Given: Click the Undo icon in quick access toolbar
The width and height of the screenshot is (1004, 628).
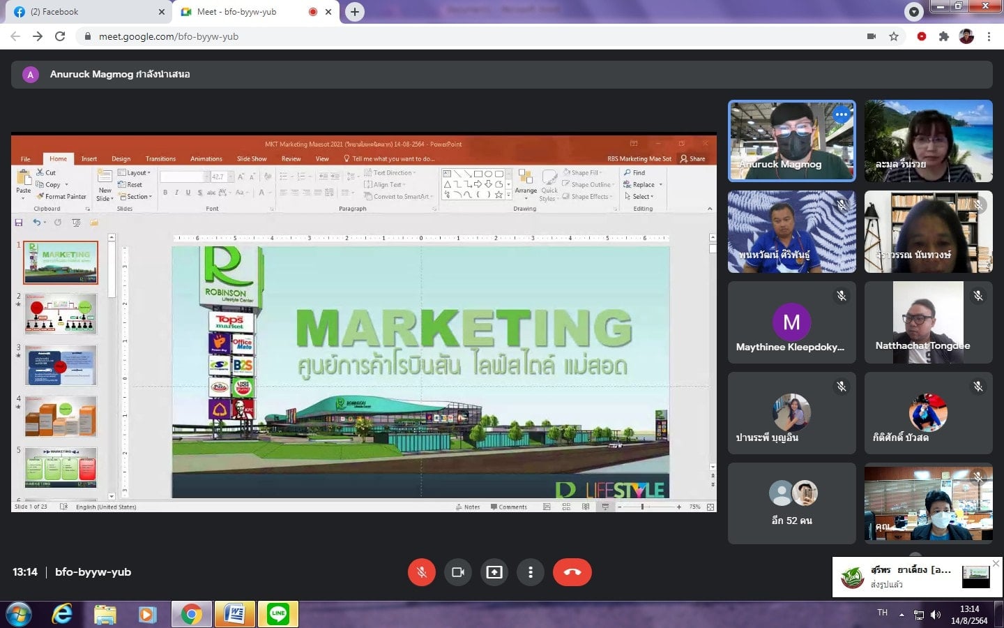Looking at the screenshot, I should (36, 223).
